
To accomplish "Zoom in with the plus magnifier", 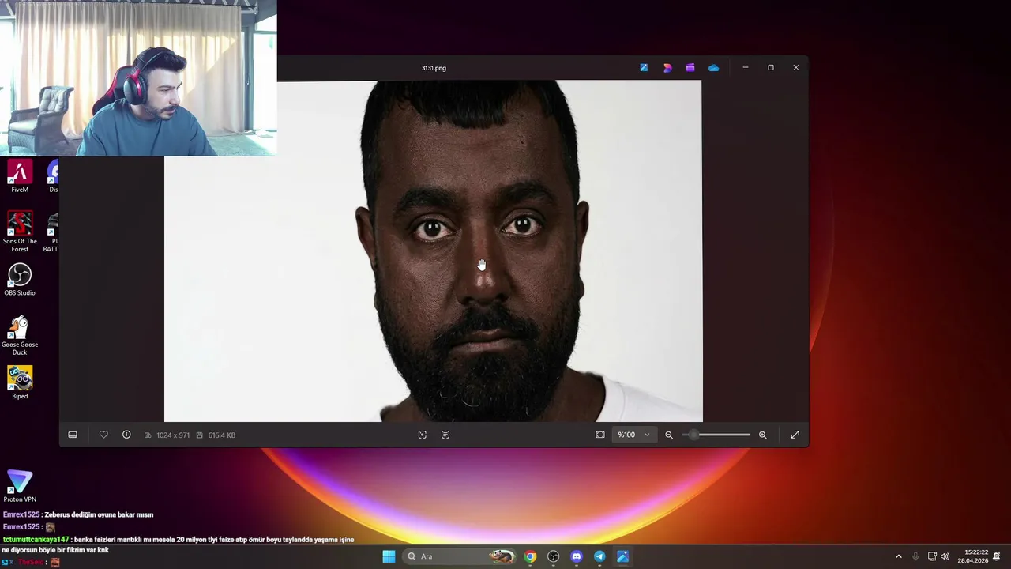I will 763,435.
